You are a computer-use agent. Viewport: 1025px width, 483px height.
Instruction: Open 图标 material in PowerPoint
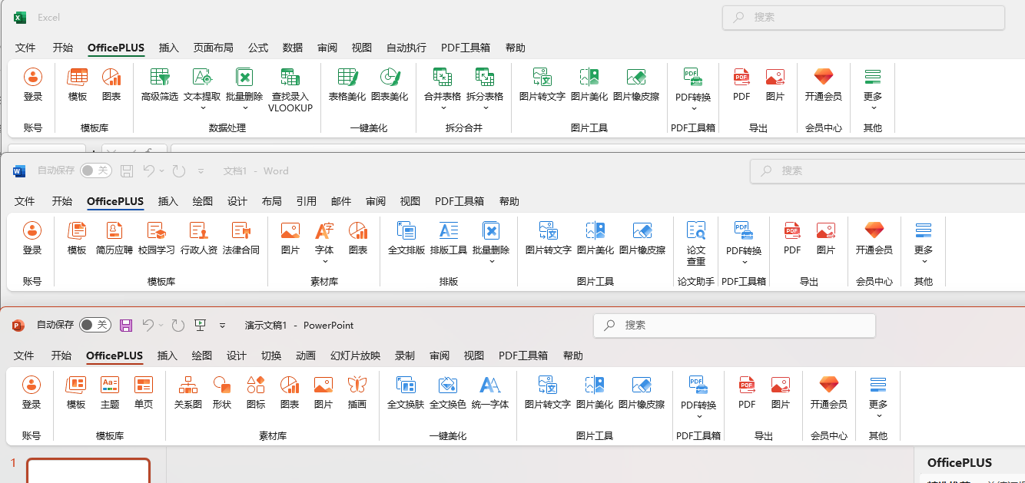(256, 392)
